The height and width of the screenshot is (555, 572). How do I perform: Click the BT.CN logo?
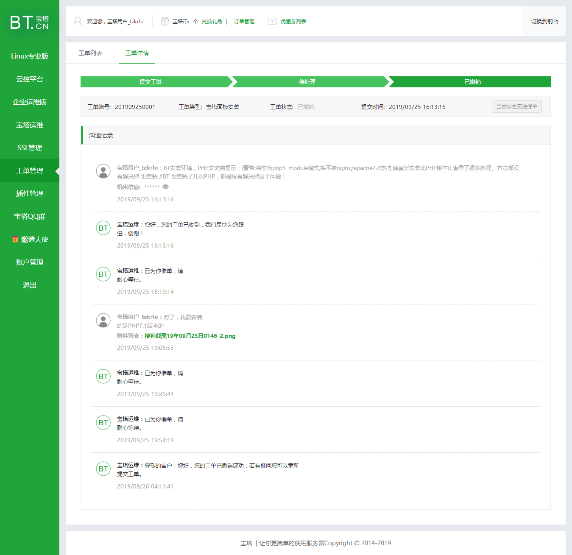point(30,22)
